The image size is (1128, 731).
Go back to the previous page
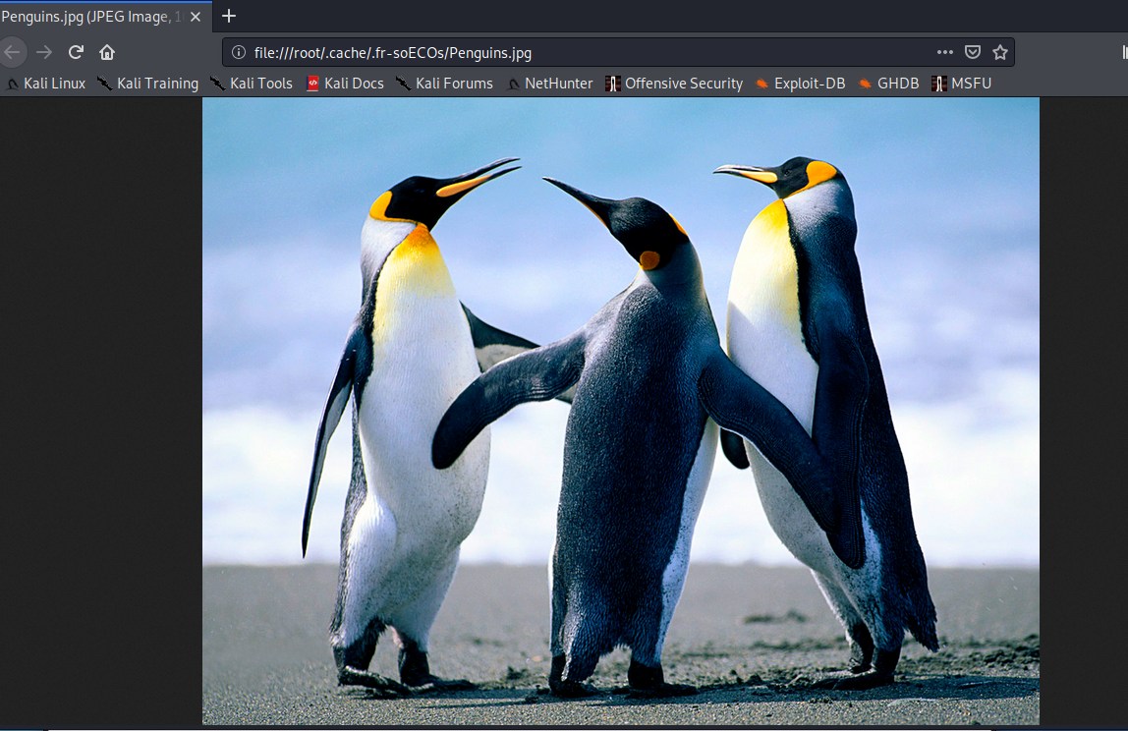click(x=12, y=52)
